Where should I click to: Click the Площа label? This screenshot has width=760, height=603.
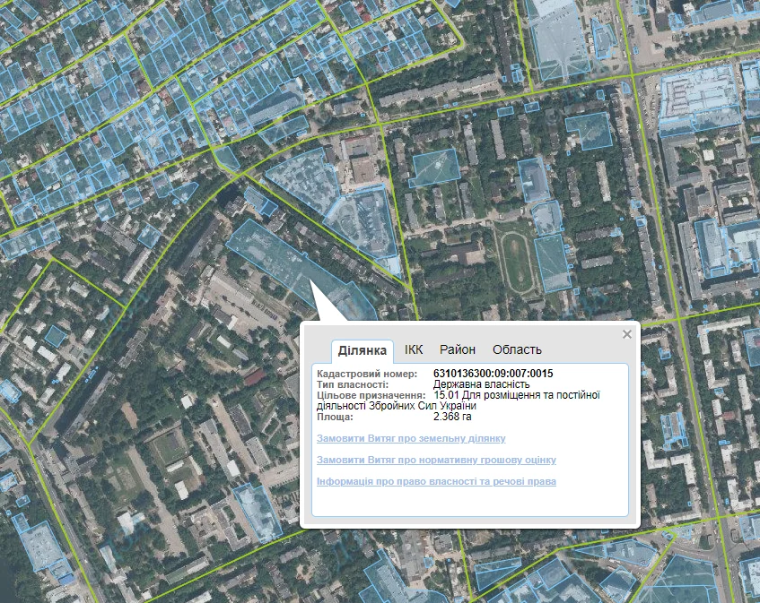point(335,417)
